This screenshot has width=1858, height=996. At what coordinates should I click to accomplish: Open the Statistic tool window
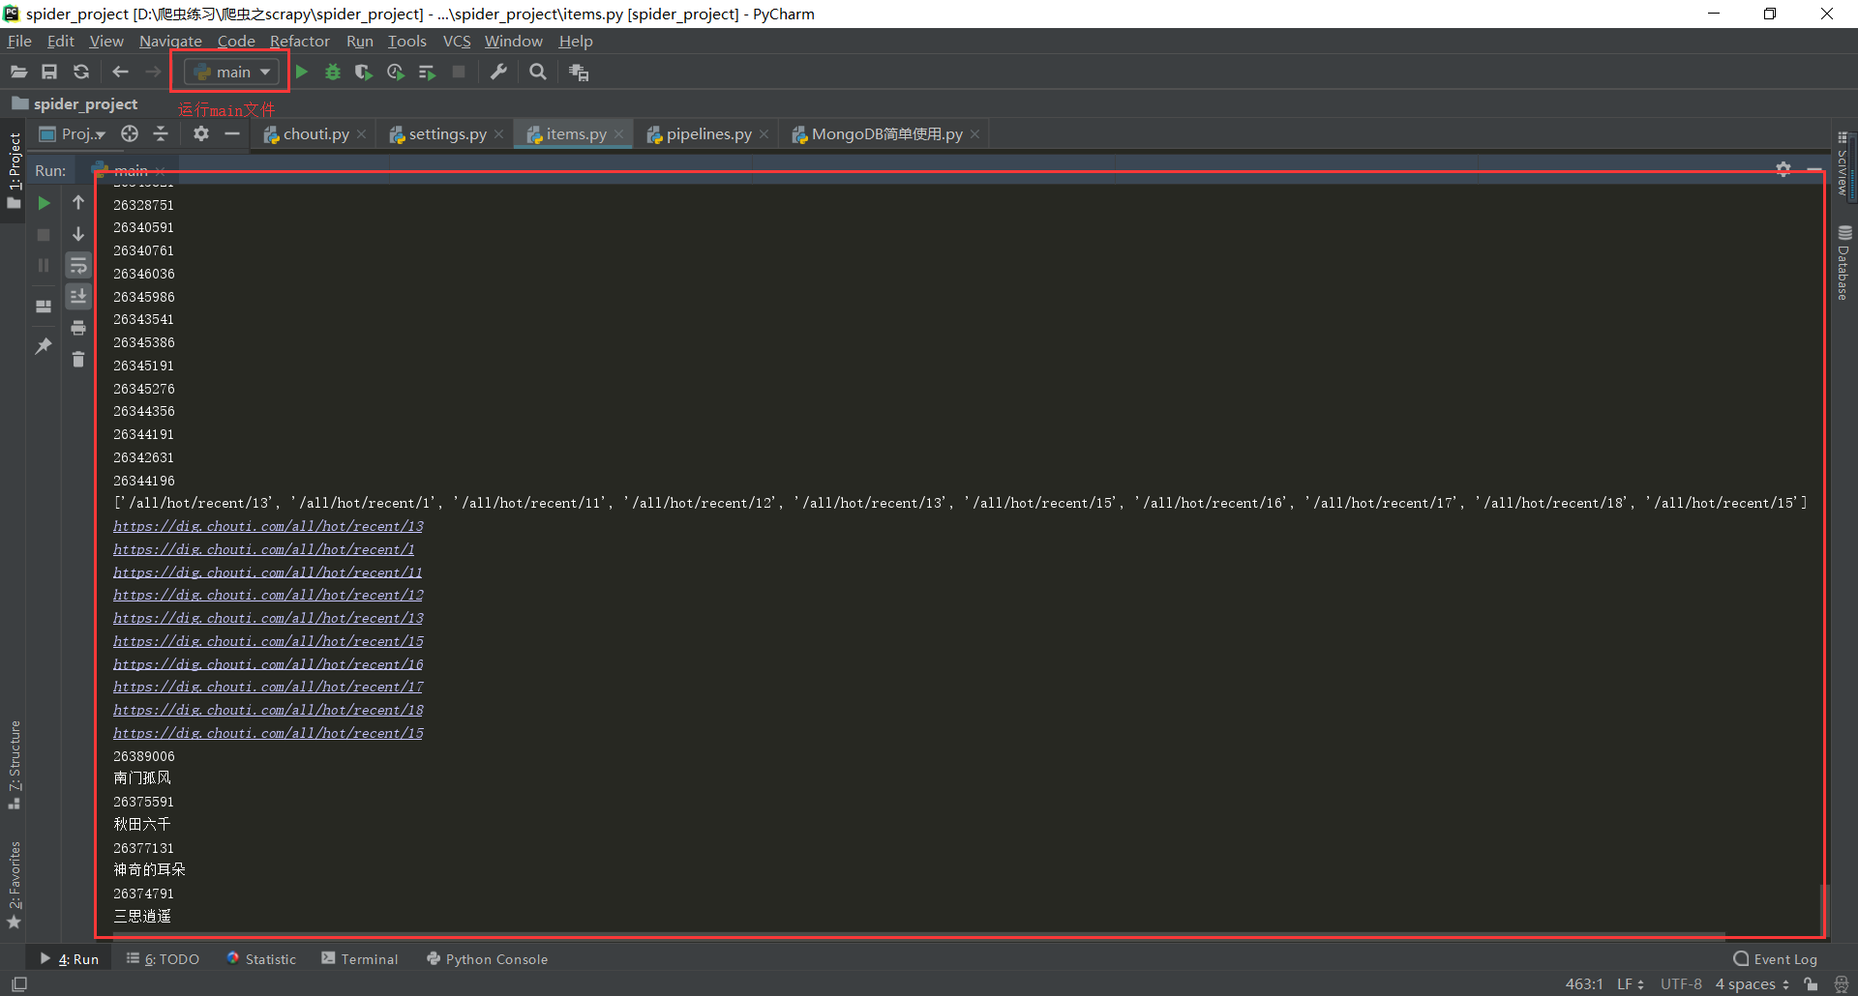click(x=261, y=958)
